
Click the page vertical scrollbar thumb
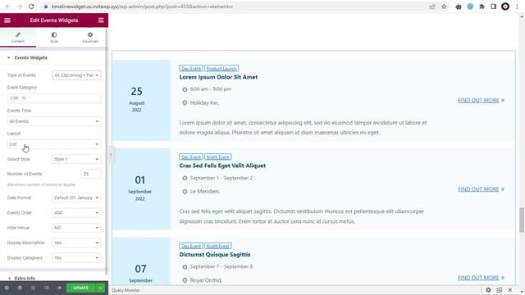tap(522, 220)
